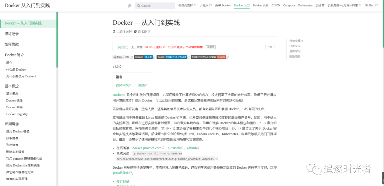
Task: Jump to 技术交流 in page outline
Action: pos(295,46)
